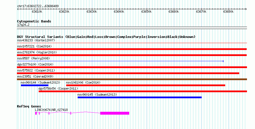This screenshot has width=255, height=129.
Task: Select the nsv1057221 (Coe2014) red loss bar
Action: click(x=132, y=49)
